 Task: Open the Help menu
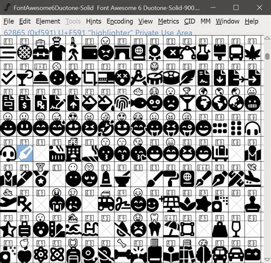[252, 21]
